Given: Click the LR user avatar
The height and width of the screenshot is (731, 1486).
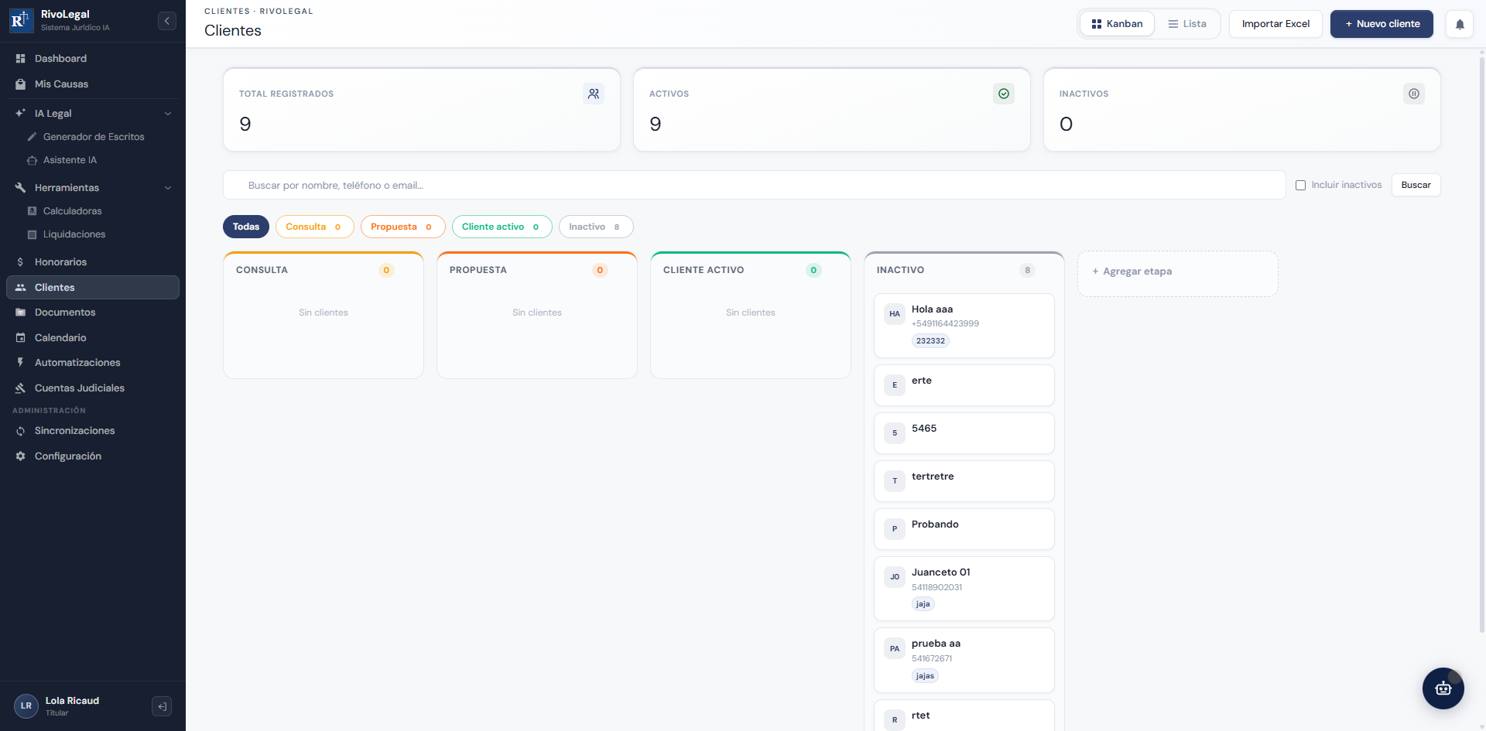Looking at the screenshot, I should 26,706.
